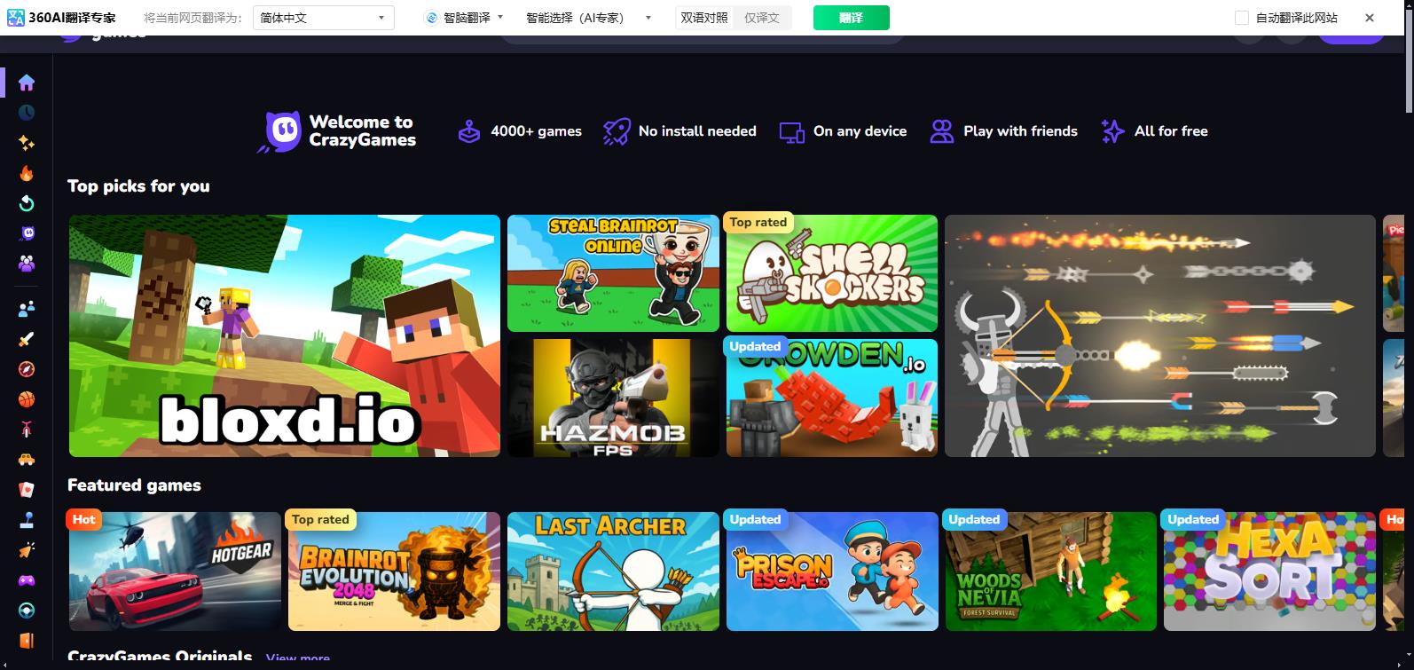This screenshot has height=670, width=1414.
Task: Click the green 翻译 translate button
Action: point(851,18)
